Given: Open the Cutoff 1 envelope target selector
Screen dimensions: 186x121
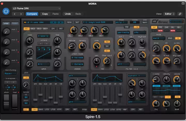Looking at the screenshot, I should 137,76.
